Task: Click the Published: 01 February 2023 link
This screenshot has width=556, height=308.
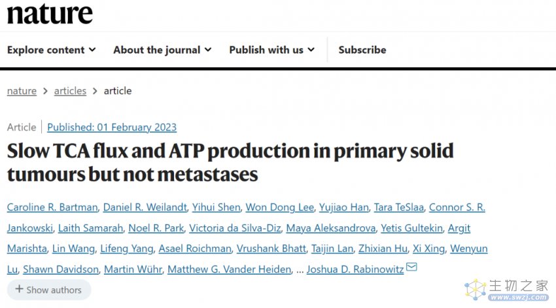Action: [x=112, y=128]
